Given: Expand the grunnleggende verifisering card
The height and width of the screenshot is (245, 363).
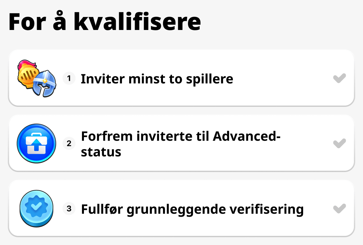Looking at the screenshot, I should (181, 209).
